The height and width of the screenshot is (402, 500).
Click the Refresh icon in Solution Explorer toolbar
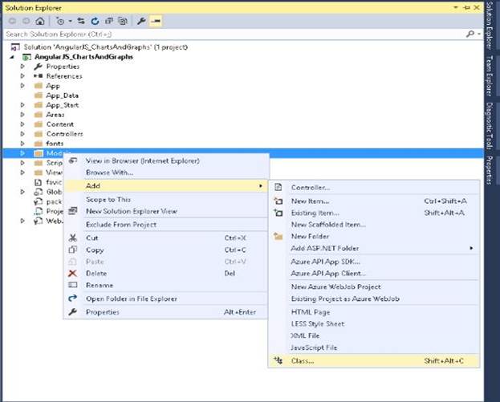tap(96, 21)
